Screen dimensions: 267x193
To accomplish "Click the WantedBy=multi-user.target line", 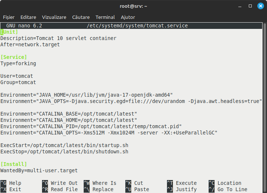I will tap(39, 170).
